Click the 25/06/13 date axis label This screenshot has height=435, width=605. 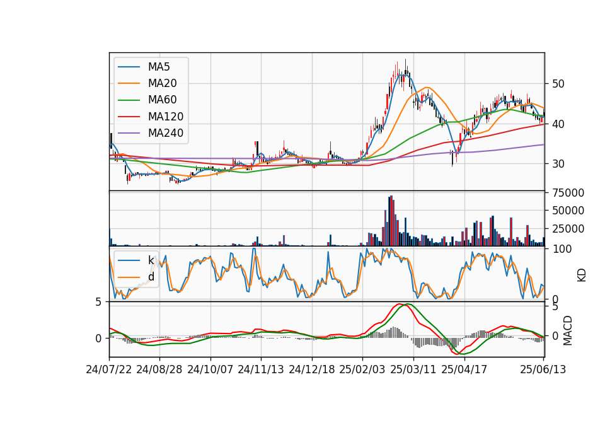543,369
